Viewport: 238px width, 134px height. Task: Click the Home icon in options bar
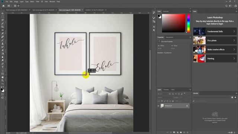[x=3, y=6]
